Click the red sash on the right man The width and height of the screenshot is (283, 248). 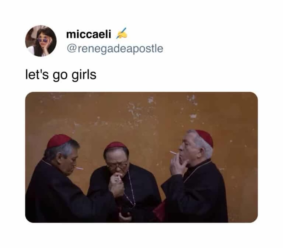click(159, 211)
